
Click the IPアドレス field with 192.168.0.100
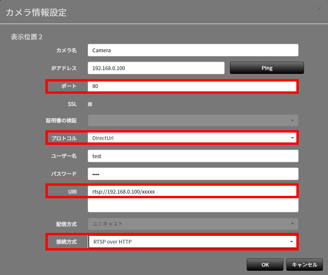156,68
